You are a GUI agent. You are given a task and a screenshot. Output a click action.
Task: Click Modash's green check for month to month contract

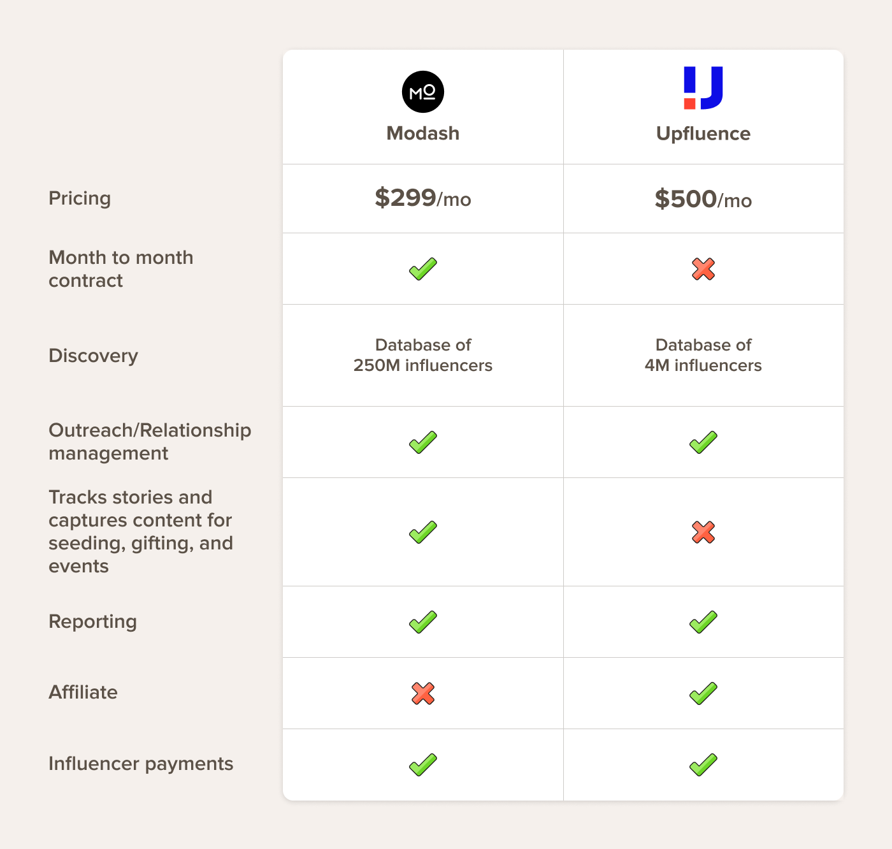pos(423,269)
